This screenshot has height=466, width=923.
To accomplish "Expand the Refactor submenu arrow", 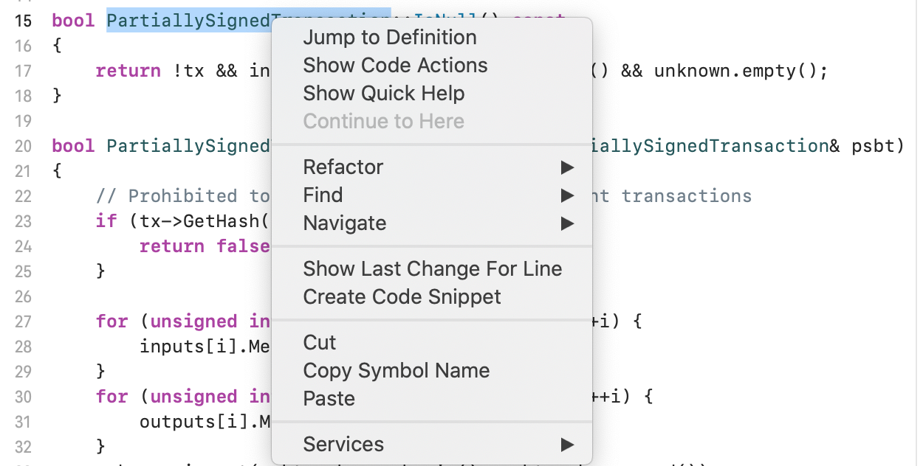I will (567, 167).
